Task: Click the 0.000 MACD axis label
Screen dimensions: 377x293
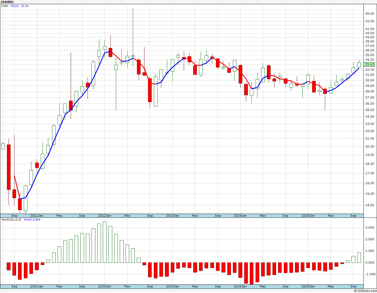Action: tap(370, 262)
